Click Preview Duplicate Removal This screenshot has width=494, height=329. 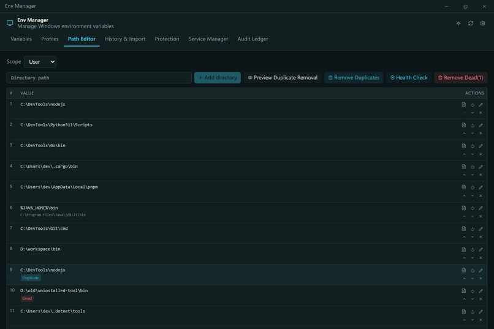pyautogui.click(x=283, y=78)
